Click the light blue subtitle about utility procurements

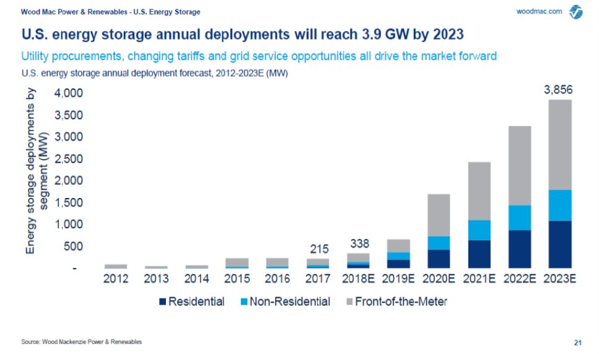pos(259,56)
